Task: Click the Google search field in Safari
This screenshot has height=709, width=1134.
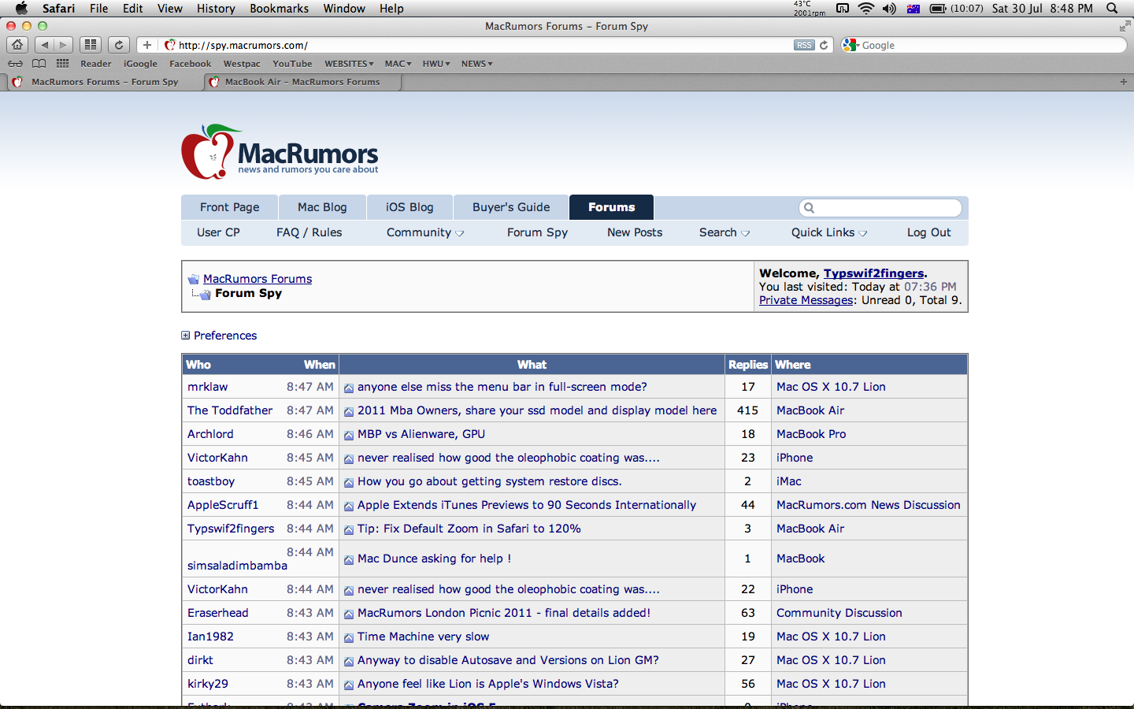Action: click(x=984, y=45)
